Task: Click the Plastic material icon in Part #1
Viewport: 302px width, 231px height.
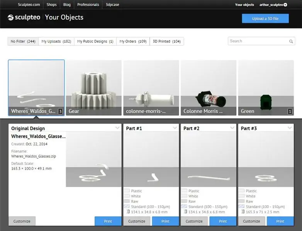Action: point(127,191)
